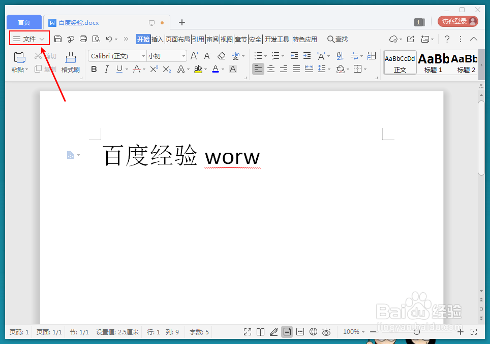Toggle Strikethrough formatting
This screenshot has height=344, width=490.
(x=137, y=69)
